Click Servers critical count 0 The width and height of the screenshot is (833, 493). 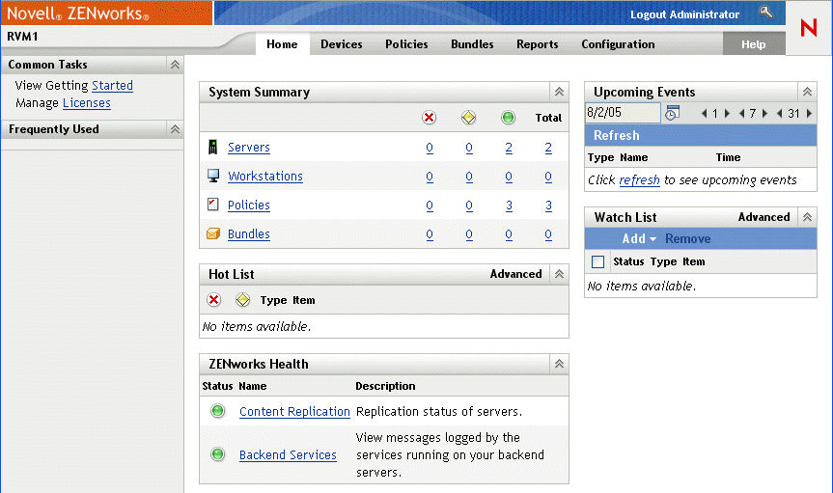(430, 148)
